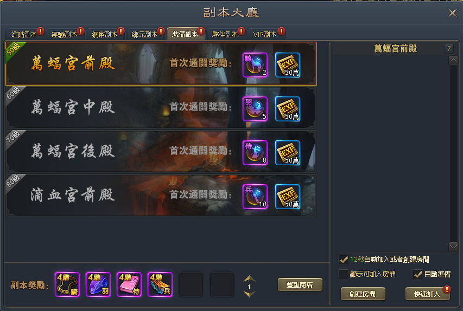The image size is (463, 311).
Task: Click the reward page up arrow
Action: click(249, 278)
